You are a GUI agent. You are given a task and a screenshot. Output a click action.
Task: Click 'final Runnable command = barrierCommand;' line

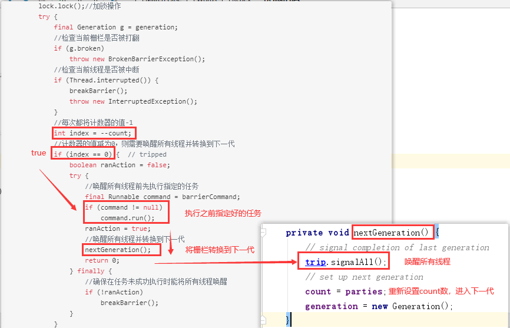pyautogui.click(x=163, y=197)
